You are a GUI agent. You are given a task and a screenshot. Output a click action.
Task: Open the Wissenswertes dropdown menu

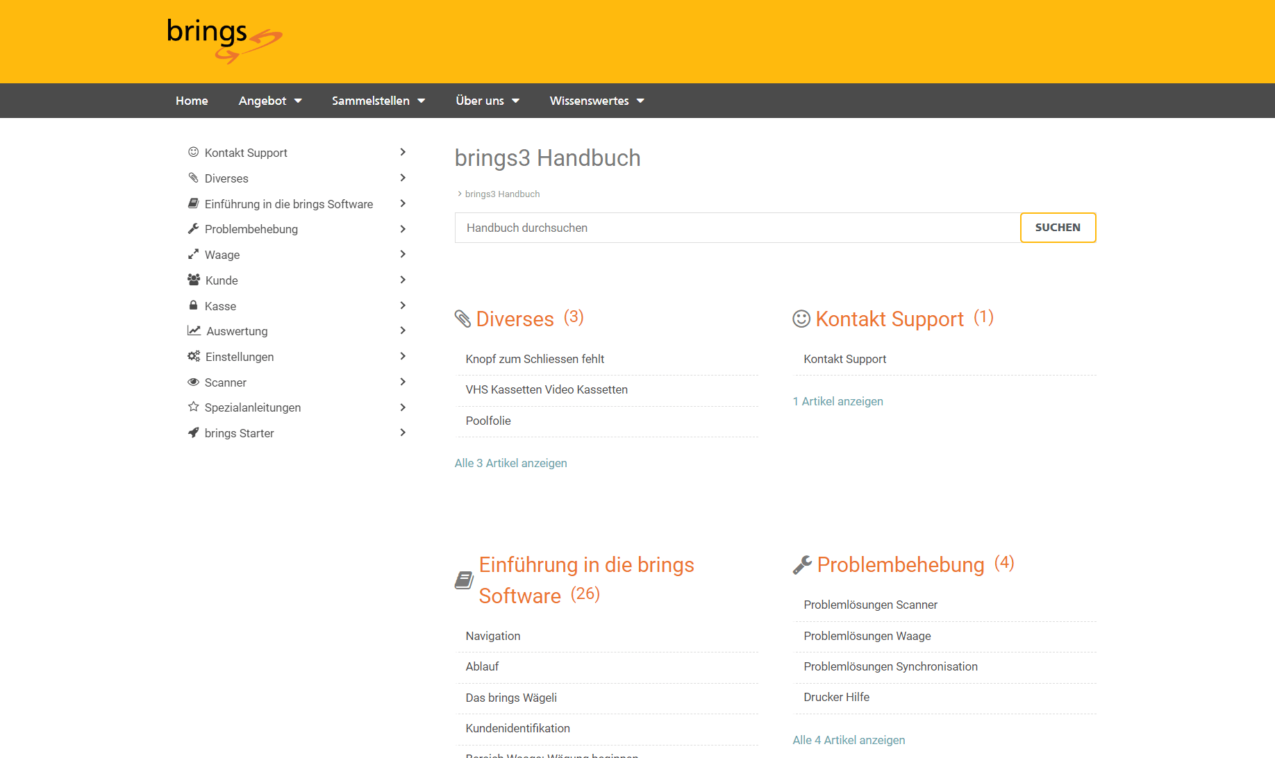pos(597,101)
